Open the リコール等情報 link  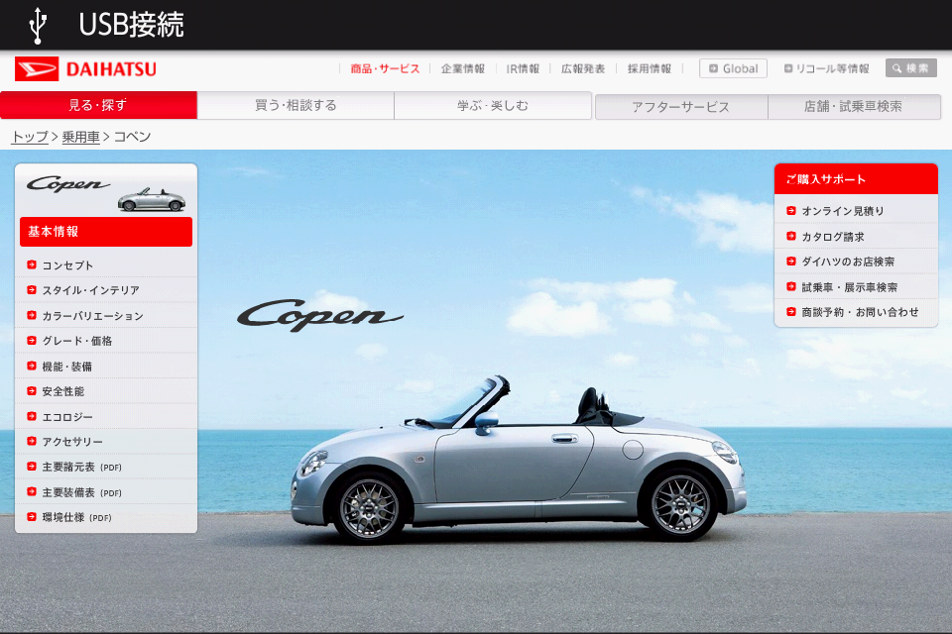tap(826, 68)
